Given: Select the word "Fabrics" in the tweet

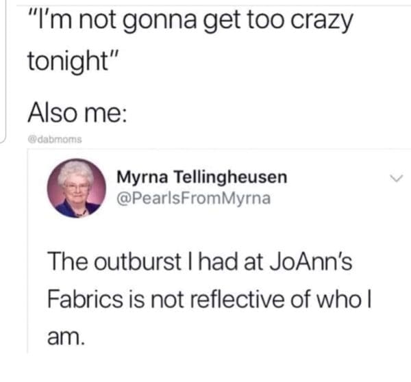Looking at the screenshot, I should coord(85,298).
